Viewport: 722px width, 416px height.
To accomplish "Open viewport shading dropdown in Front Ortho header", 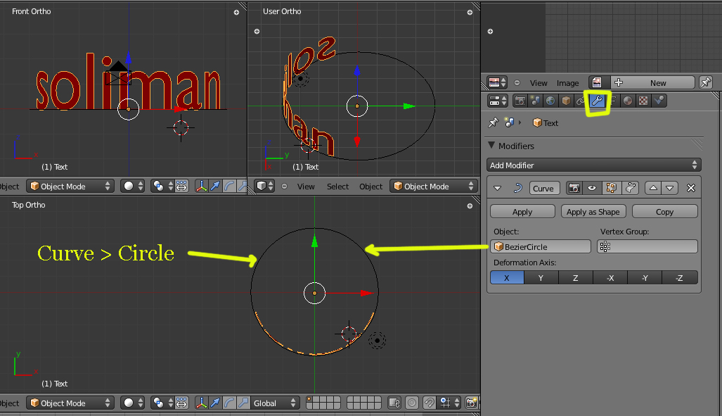I will [133, 187].
